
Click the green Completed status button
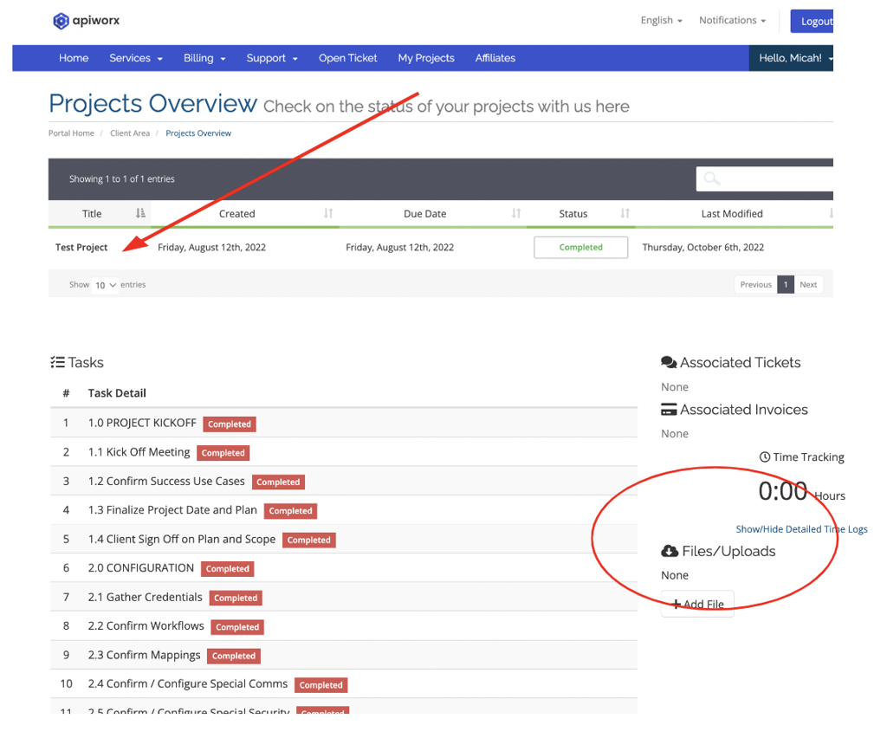pos(581,247)
